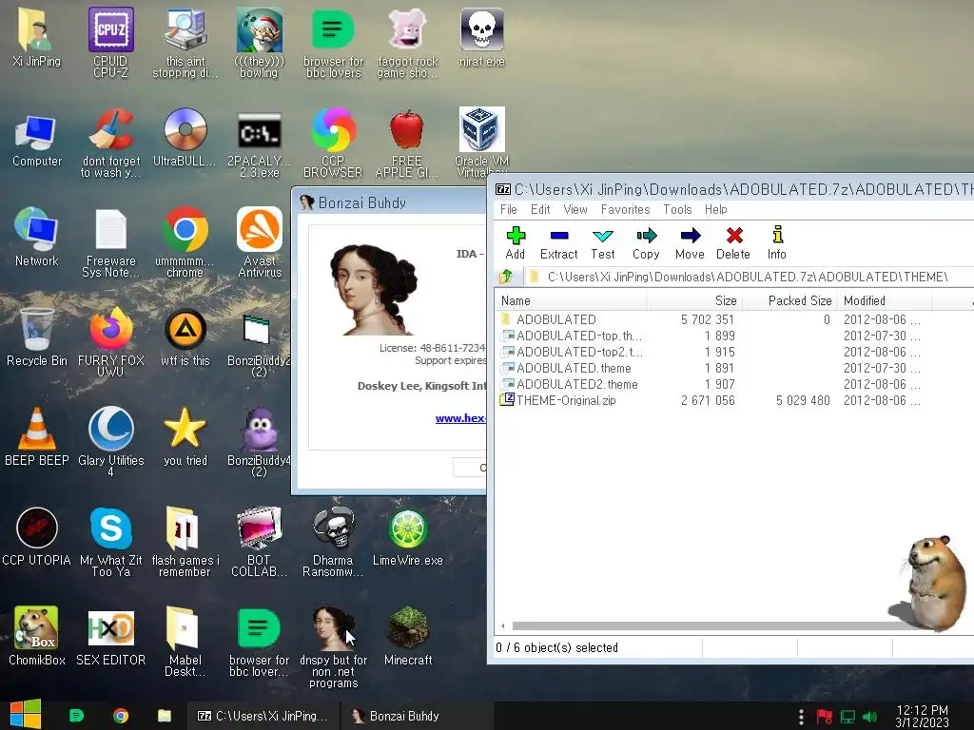Switch to Bonzai Buhdy taskbar button
974x730 pixels.
coord(417,716)
